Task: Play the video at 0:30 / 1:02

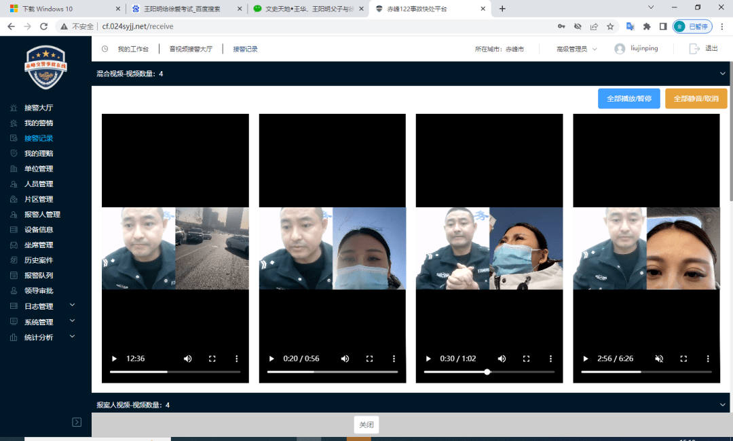Action: pos(428,359)
